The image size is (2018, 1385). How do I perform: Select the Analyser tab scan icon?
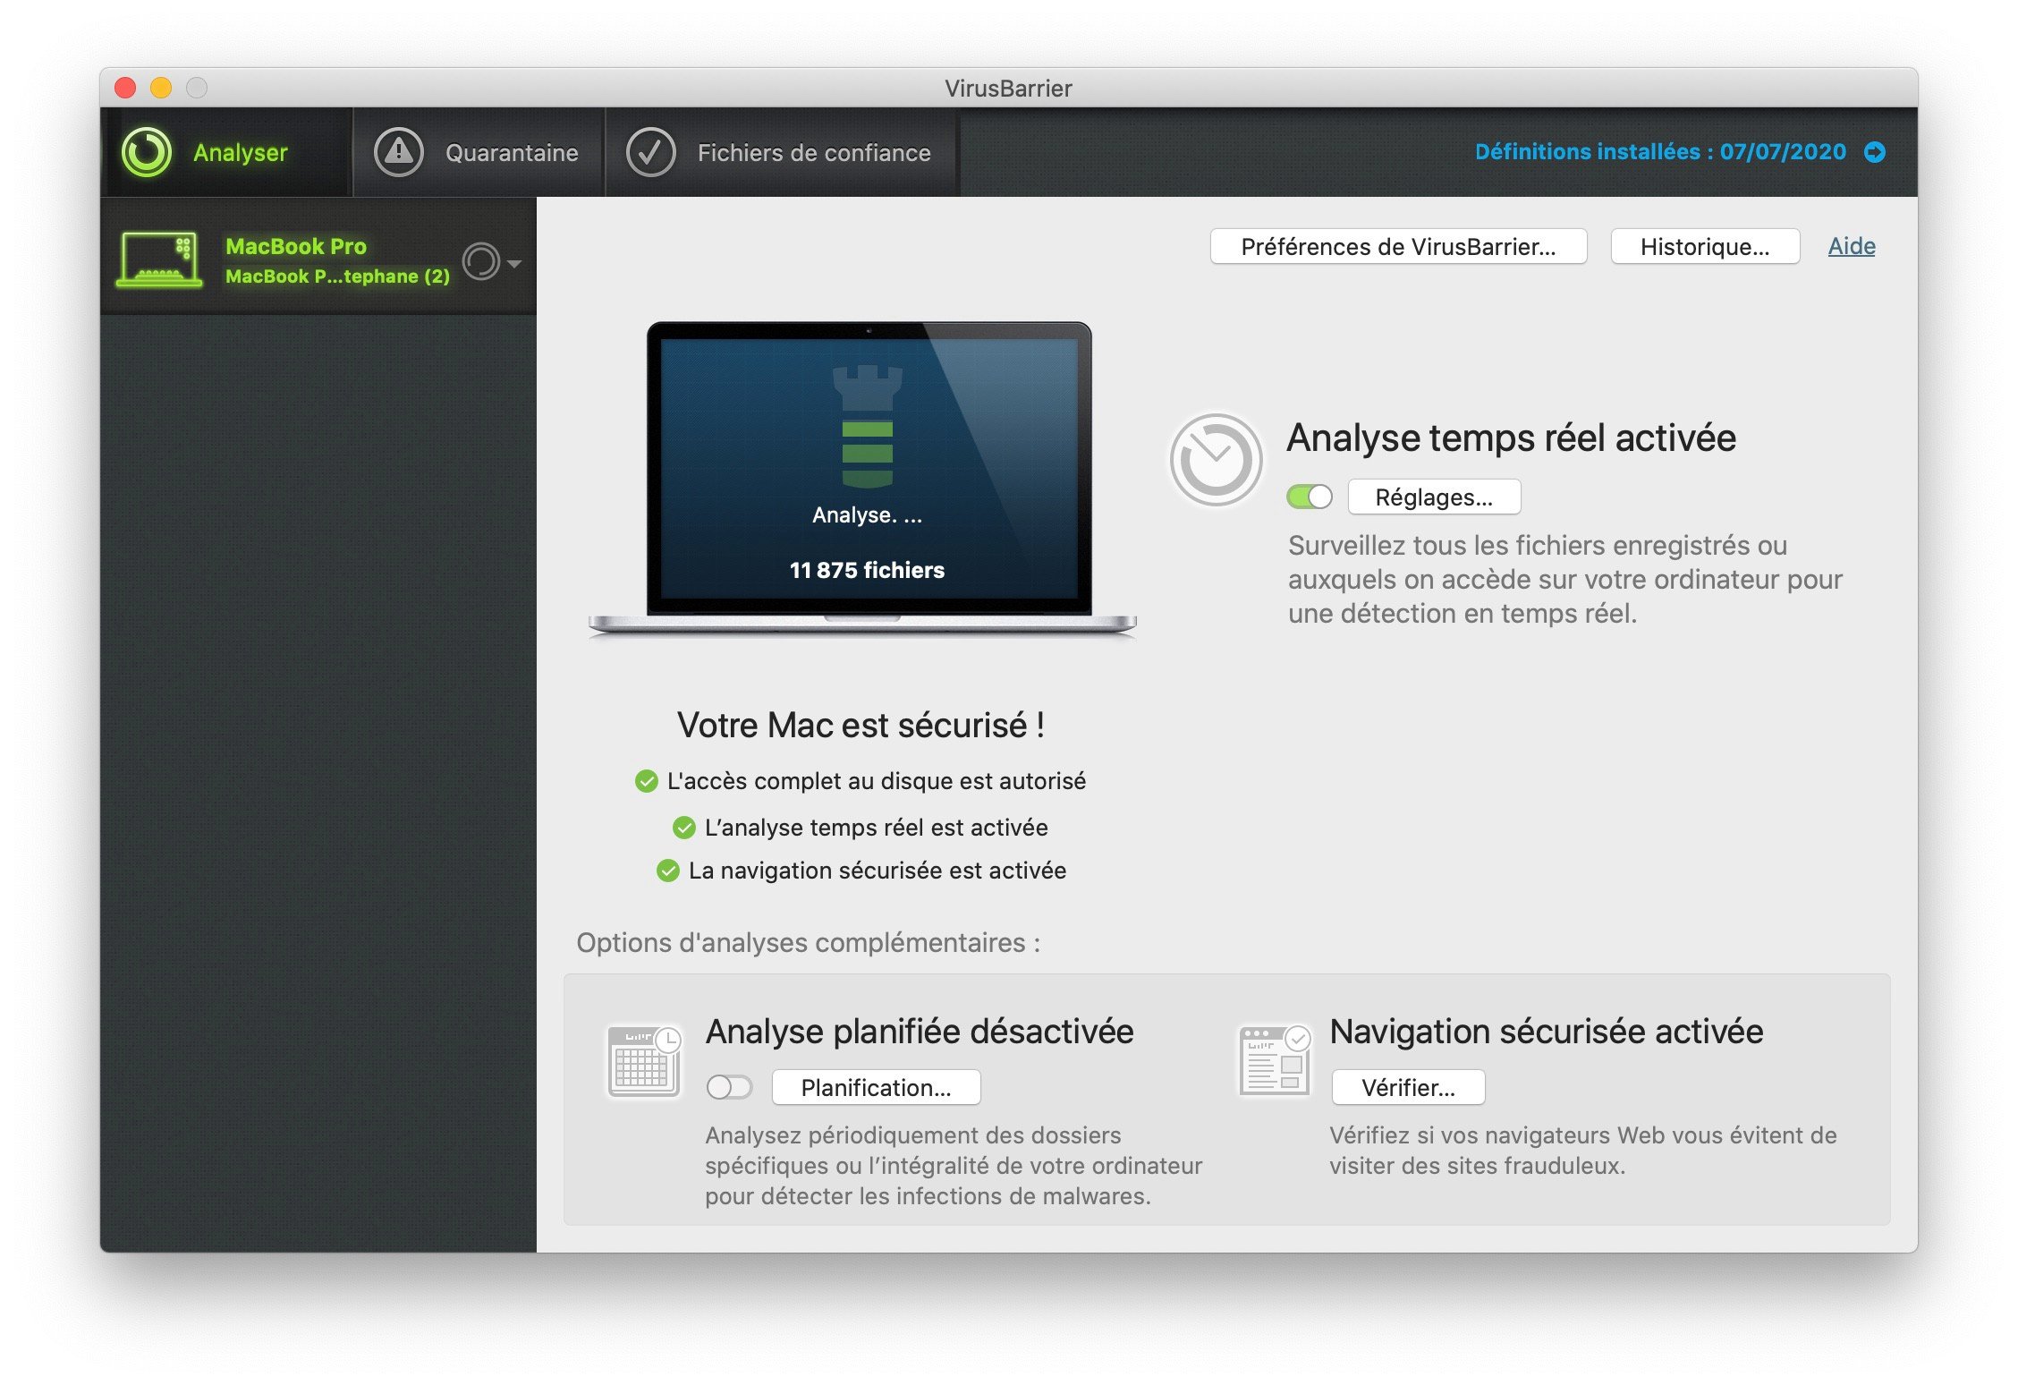(148, 152)
